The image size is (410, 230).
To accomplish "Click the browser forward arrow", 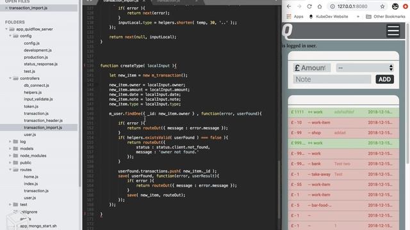I will [299, 6].
